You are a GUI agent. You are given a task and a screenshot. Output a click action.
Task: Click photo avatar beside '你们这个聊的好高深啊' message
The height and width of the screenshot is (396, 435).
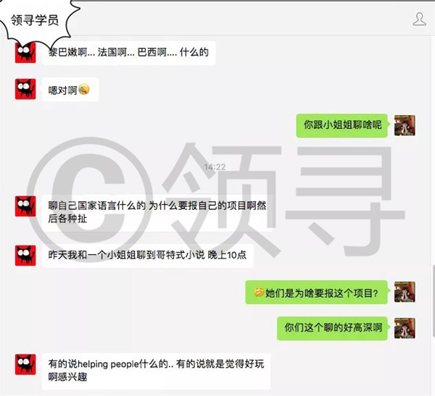tap(405, 328)
